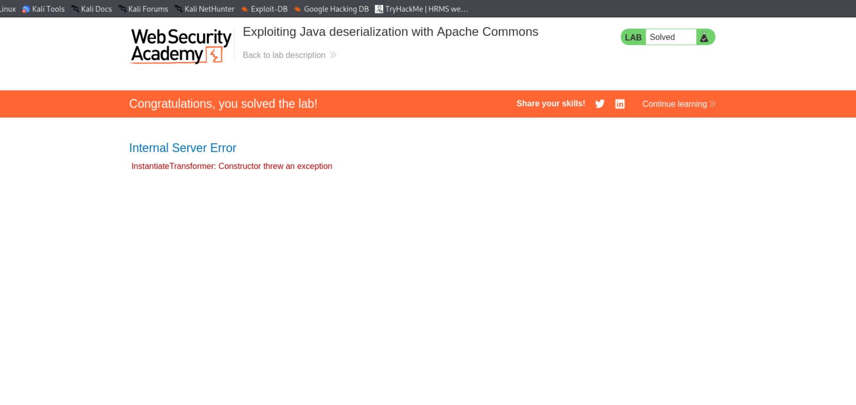Viewport: 856px width, 405px height.
Task: Open the Kali Tools bookmark
Action: click(44, 9)
